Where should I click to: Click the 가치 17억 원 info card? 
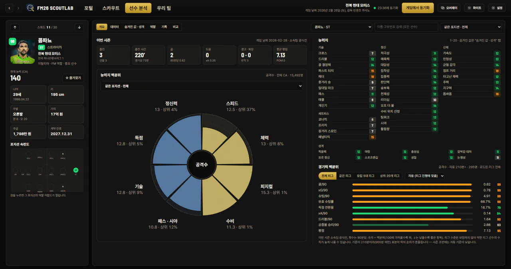point(66,114)
